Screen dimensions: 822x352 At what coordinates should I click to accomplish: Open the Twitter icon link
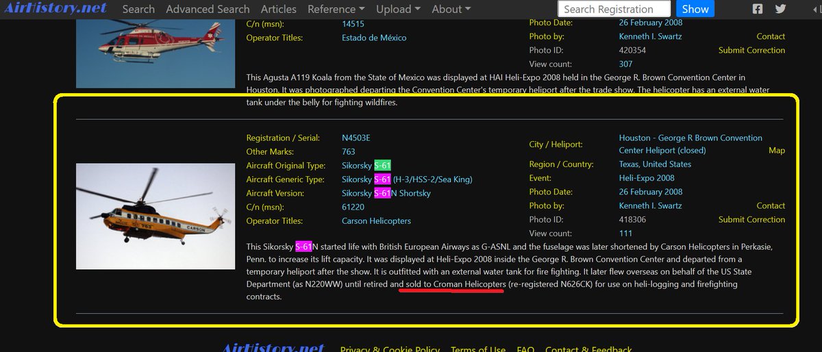coord(780,9)
